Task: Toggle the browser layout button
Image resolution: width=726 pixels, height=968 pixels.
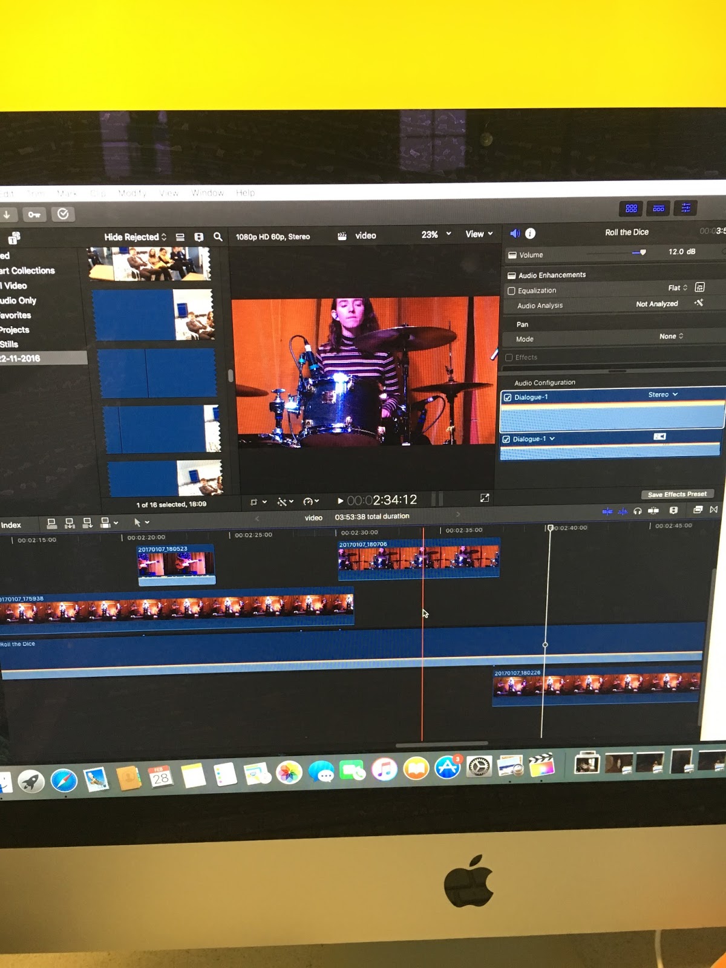Action: point(631,208)
